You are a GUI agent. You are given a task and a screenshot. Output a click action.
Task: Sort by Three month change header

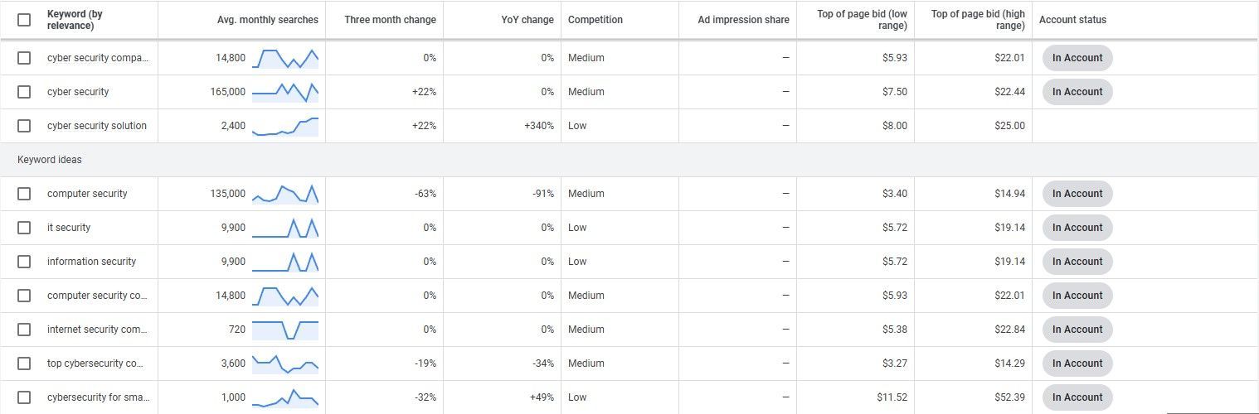[x=391, y=20]
